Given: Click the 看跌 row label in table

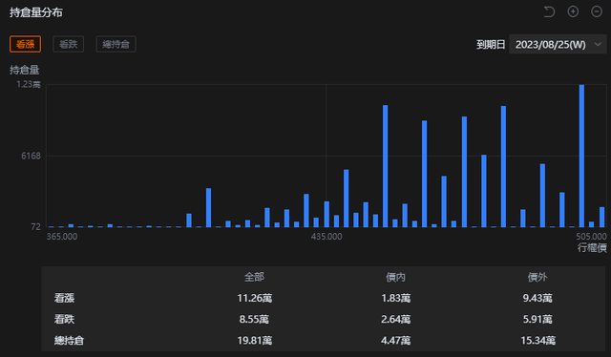Looking at the screenshot, I should click(x=64, y=319).
